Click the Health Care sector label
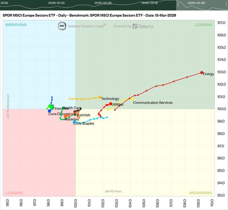This screenshot has height=210, width=228. (72, 108)
